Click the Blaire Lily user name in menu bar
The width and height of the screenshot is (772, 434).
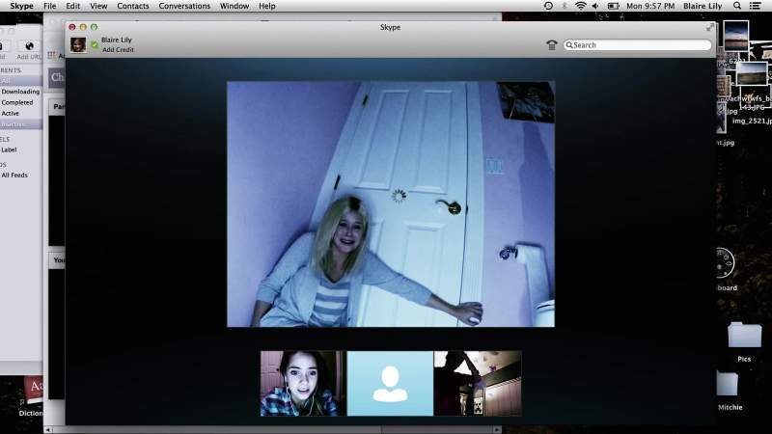tap(703, 6)
